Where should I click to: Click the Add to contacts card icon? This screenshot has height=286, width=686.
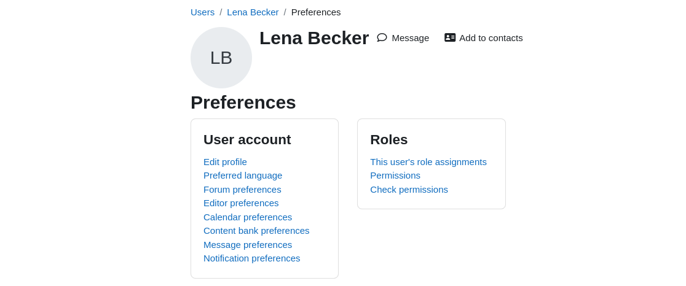pyautogui.click(x=450, y=37)
